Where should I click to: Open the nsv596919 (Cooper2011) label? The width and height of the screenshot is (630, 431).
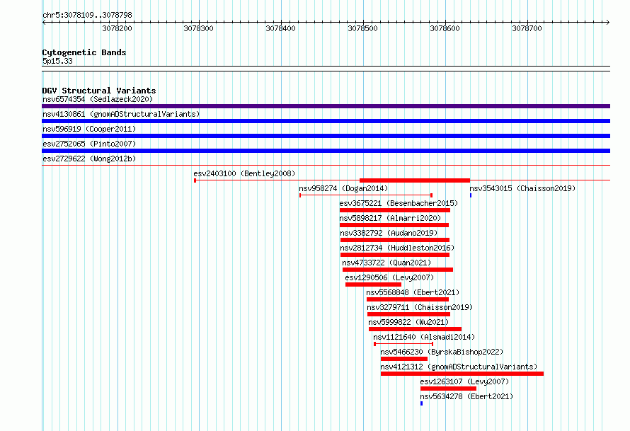coord(89,129)
